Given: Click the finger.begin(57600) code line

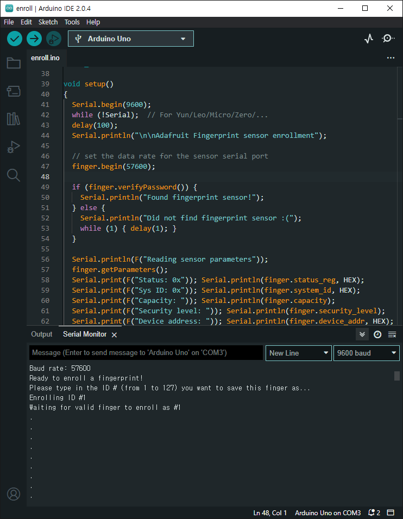Looking at the screenshot, I should pyautogui.click(x=114, y=167).
